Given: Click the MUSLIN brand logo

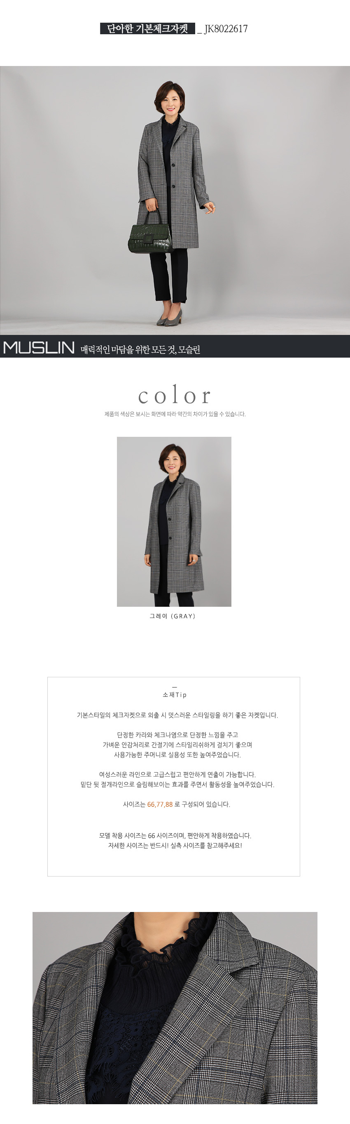Looking at the screenshot, I should [x=39, y=347].
